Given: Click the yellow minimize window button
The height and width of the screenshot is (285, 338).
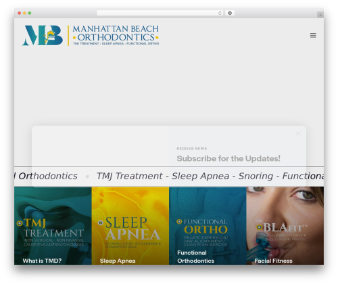Looking at the screenshot, I should (24, 13).
